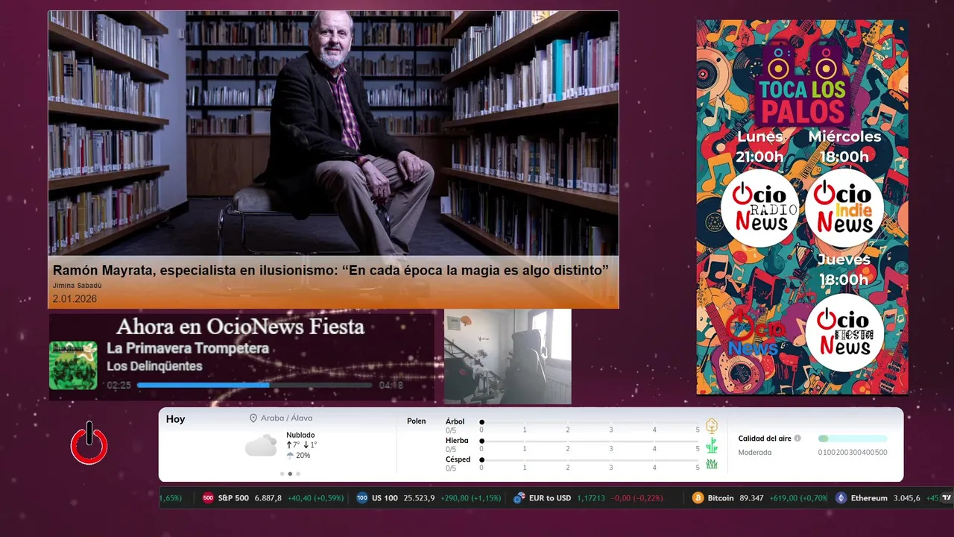
Task: Click the Jueves 18:00h schedule text
Action: tap(844, 269)
